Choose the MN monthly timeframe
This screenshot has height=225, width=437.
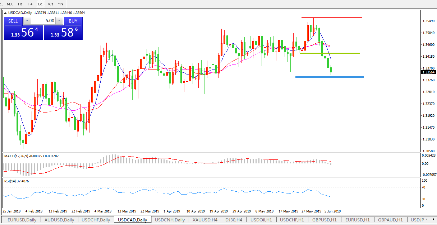60,4
